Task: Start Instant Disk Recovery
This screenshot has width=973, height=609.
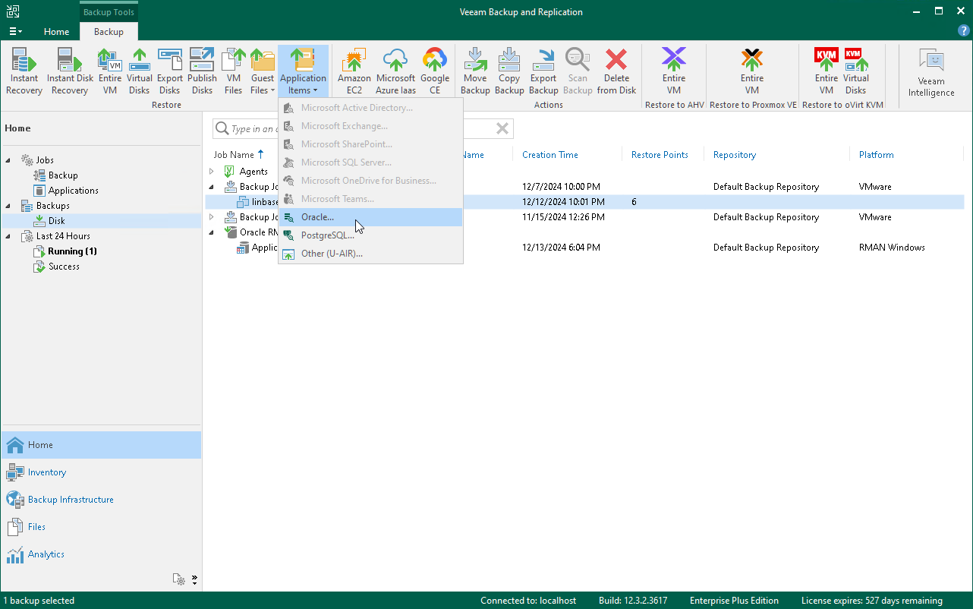Action: click(70, 71)
